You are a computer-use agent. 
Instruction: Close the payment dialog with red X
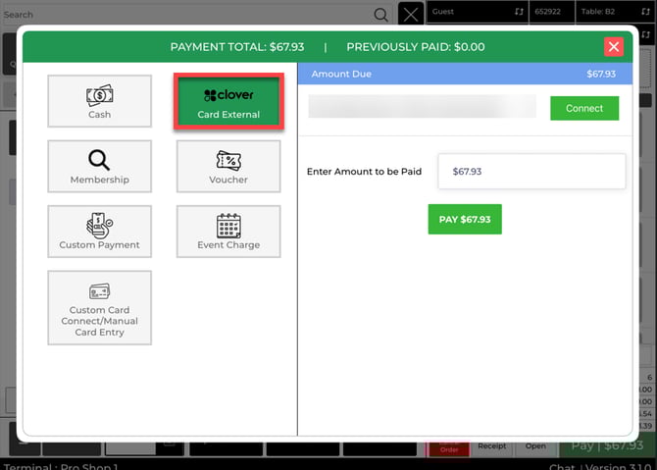pyautogui.click(x=614, y=47)
